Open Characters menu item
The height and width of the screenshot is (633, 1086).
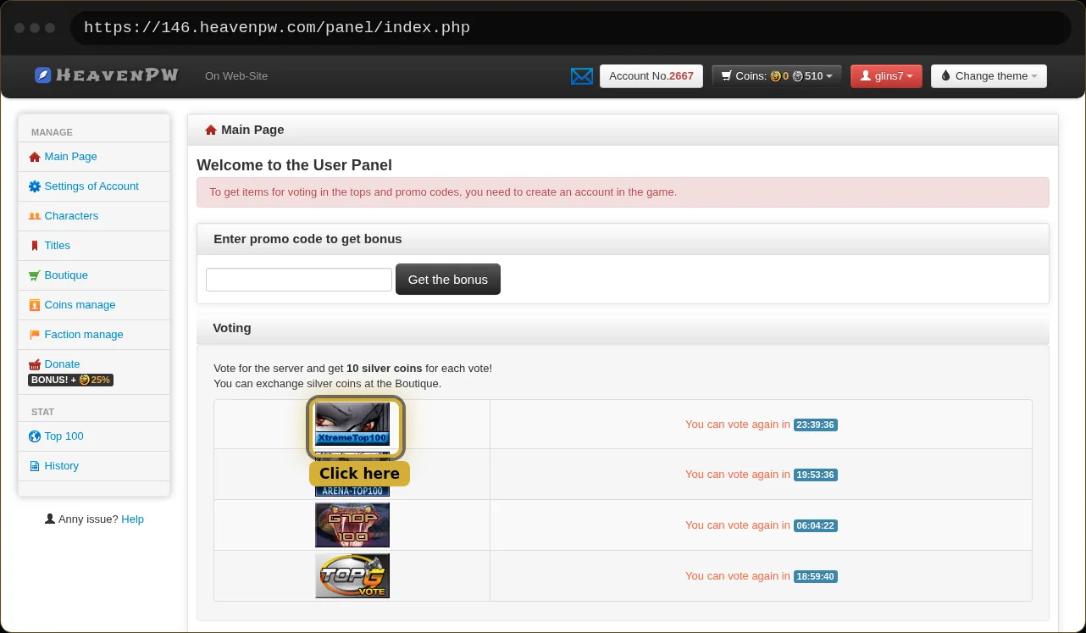[71, 216]
